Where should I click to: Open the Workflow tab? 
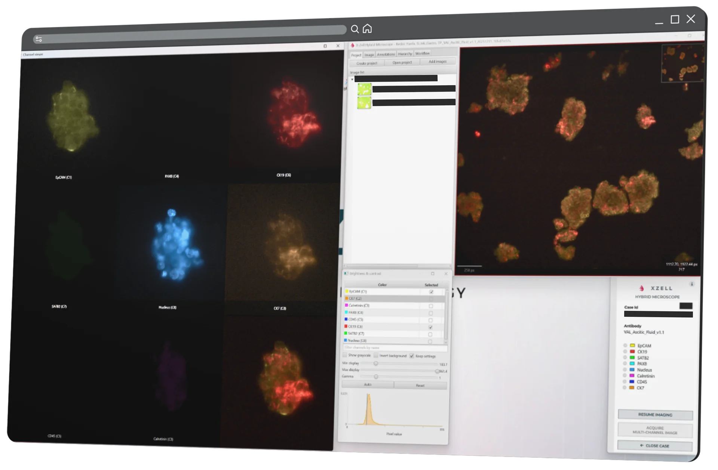(422, 53)
